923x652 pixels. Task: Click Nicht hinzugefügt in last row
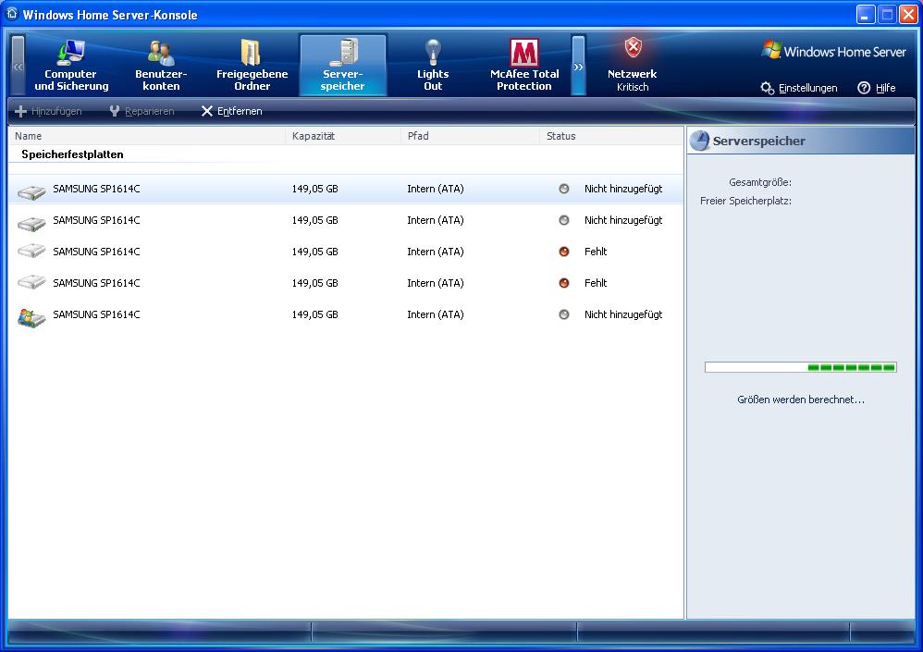click(623, 314)
